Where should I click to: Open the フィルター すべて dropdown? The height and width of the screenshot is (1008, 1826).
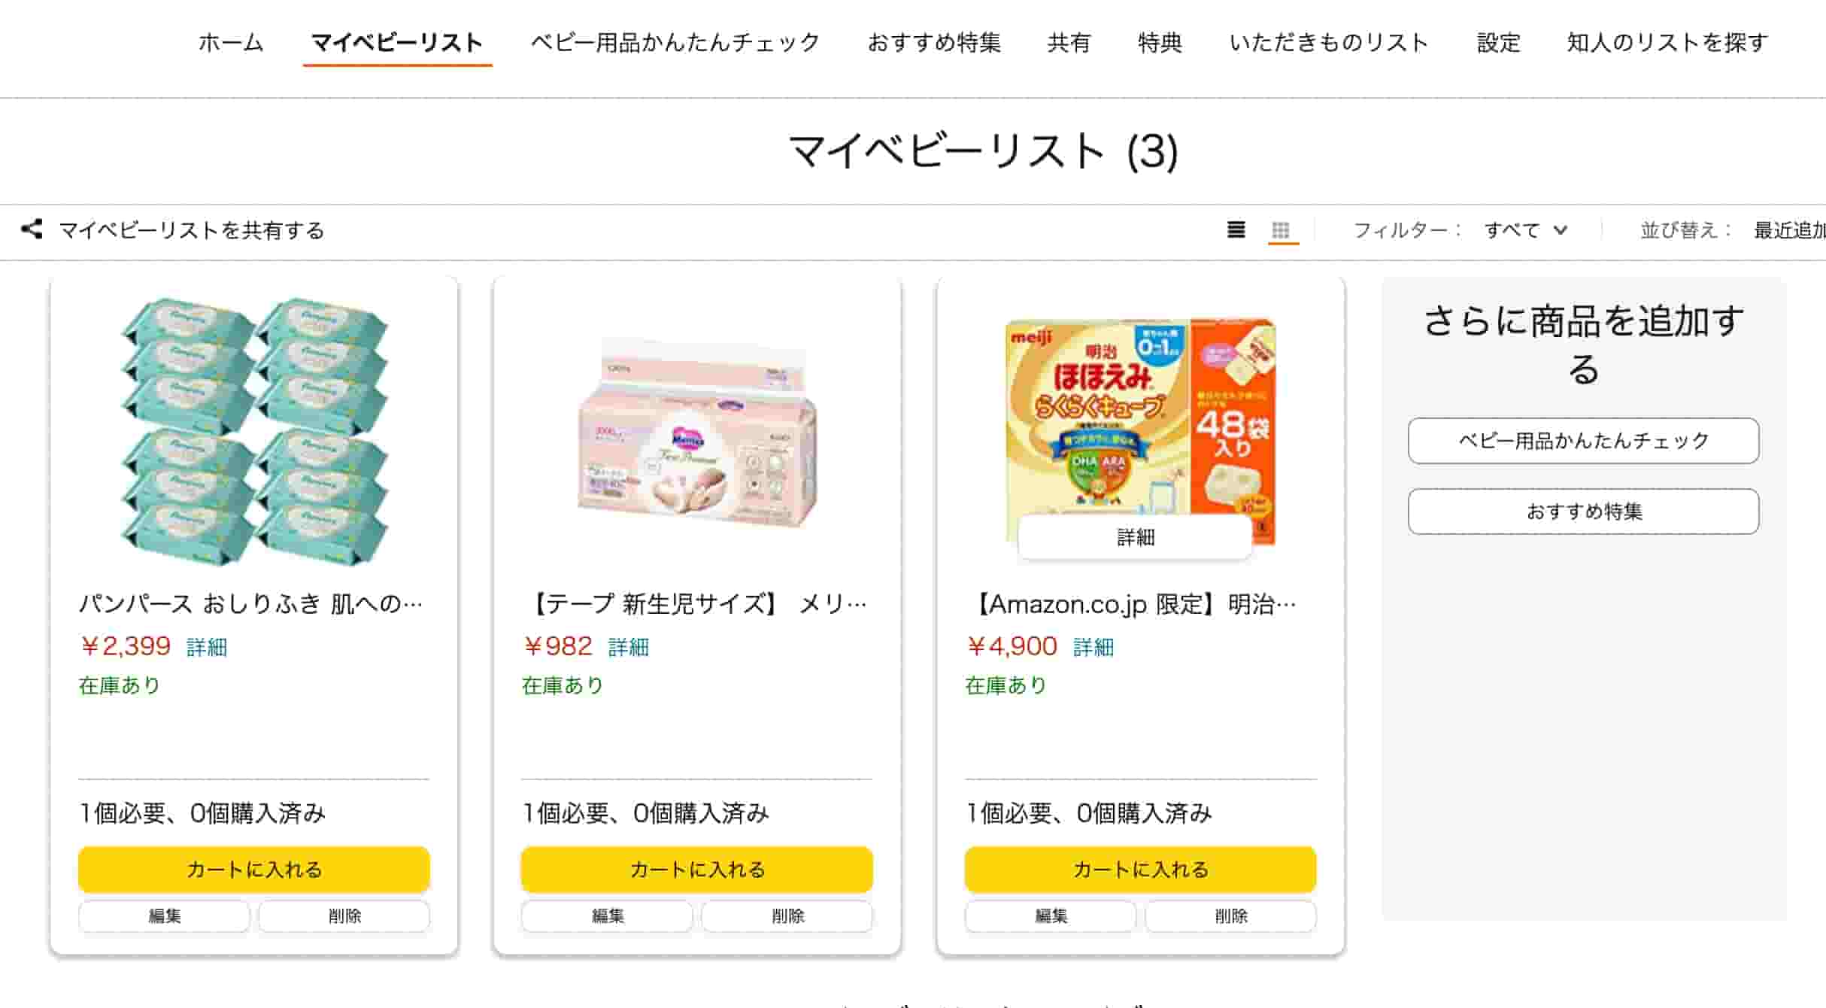click(1525, 230)
